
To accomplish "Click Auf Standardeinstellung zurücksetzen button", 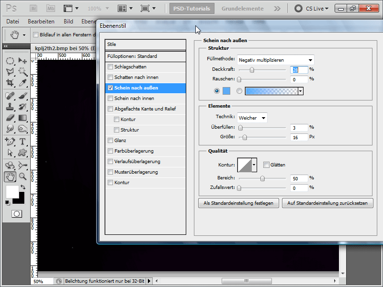I will pos(327,203).
